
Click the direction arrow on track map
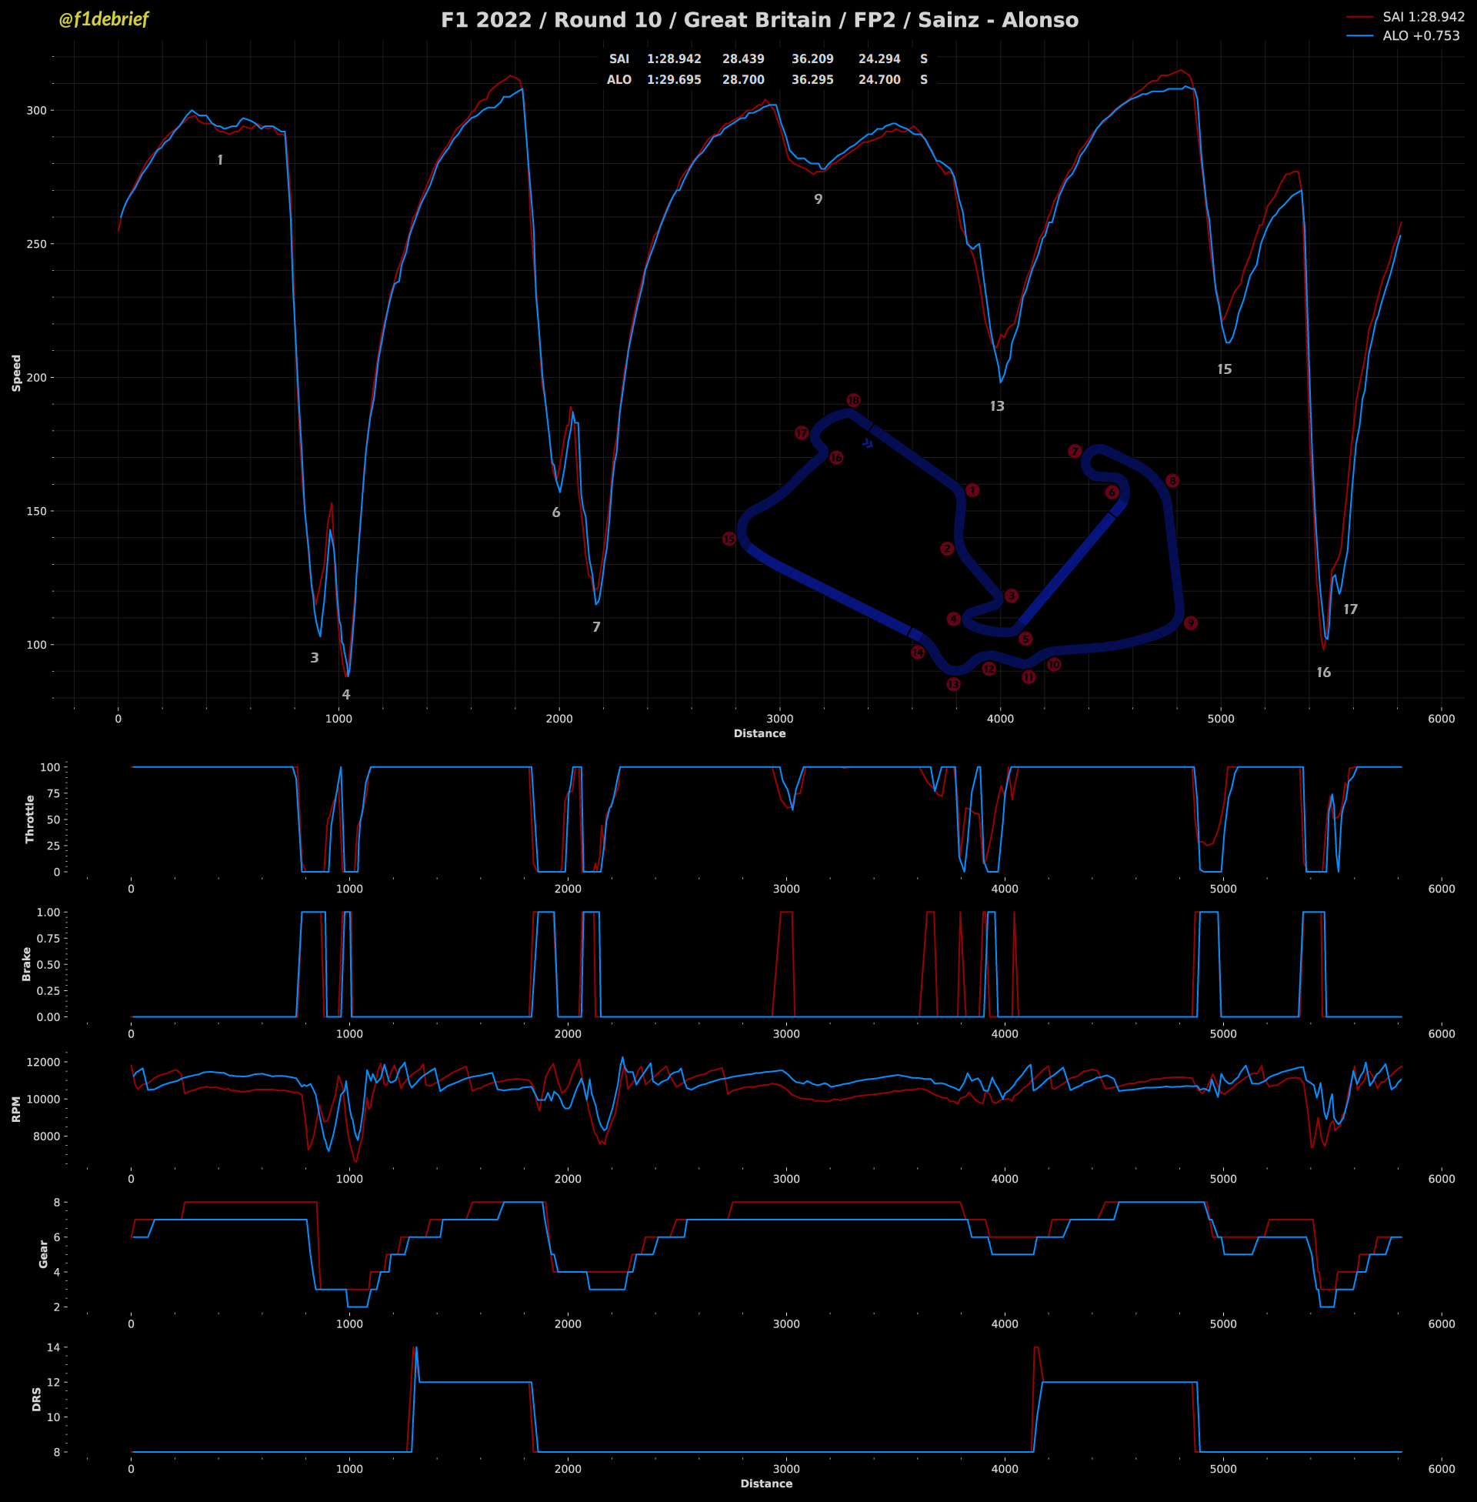click(868, 444)
